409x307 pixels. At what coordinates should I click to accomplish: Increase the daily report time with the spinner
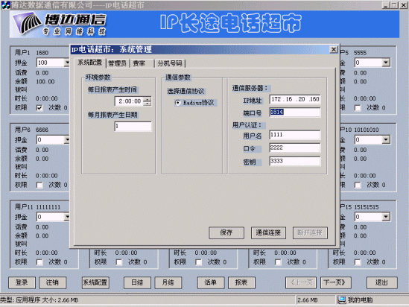[148, 99]
